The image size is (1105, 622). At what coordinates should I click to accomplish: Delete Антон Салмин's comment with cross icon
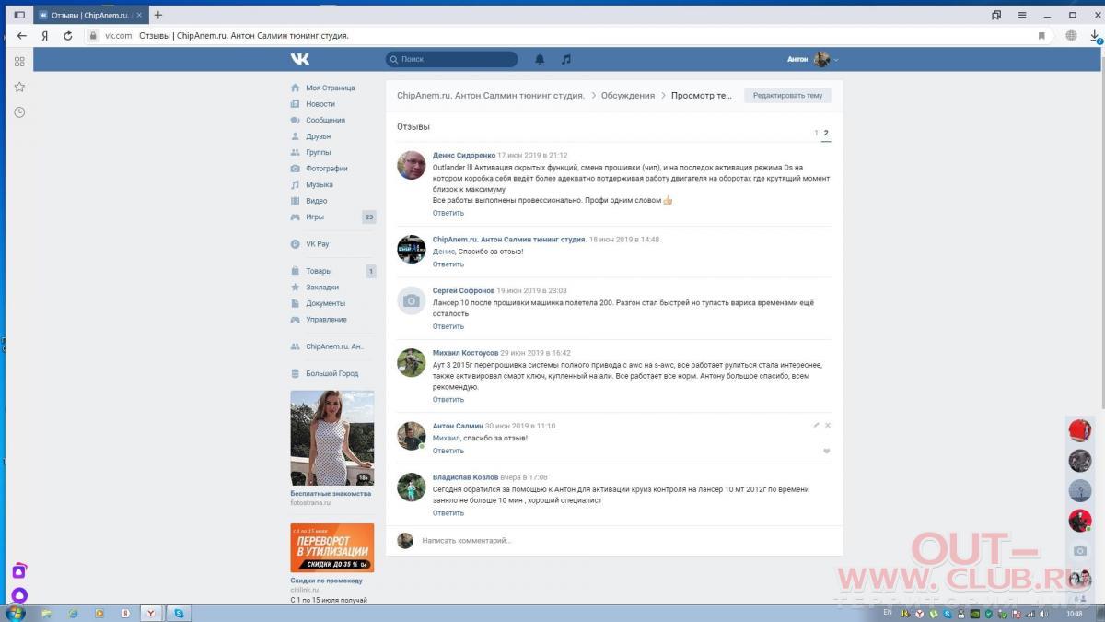(828, 425)
